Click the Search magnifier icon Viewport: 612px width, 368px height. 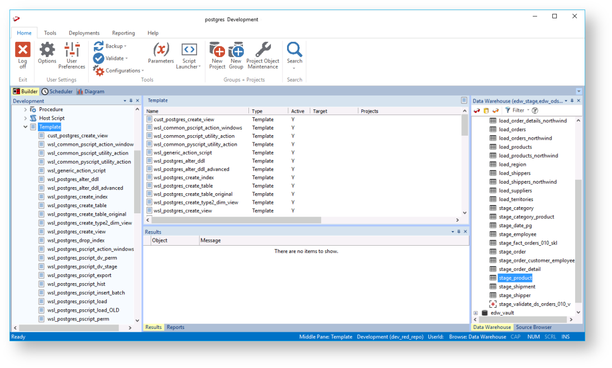pos(294,50)
